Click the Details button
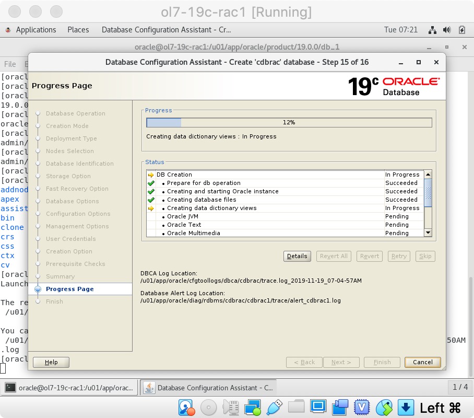This screenshot has width=474, height=418. coord(297,256)
